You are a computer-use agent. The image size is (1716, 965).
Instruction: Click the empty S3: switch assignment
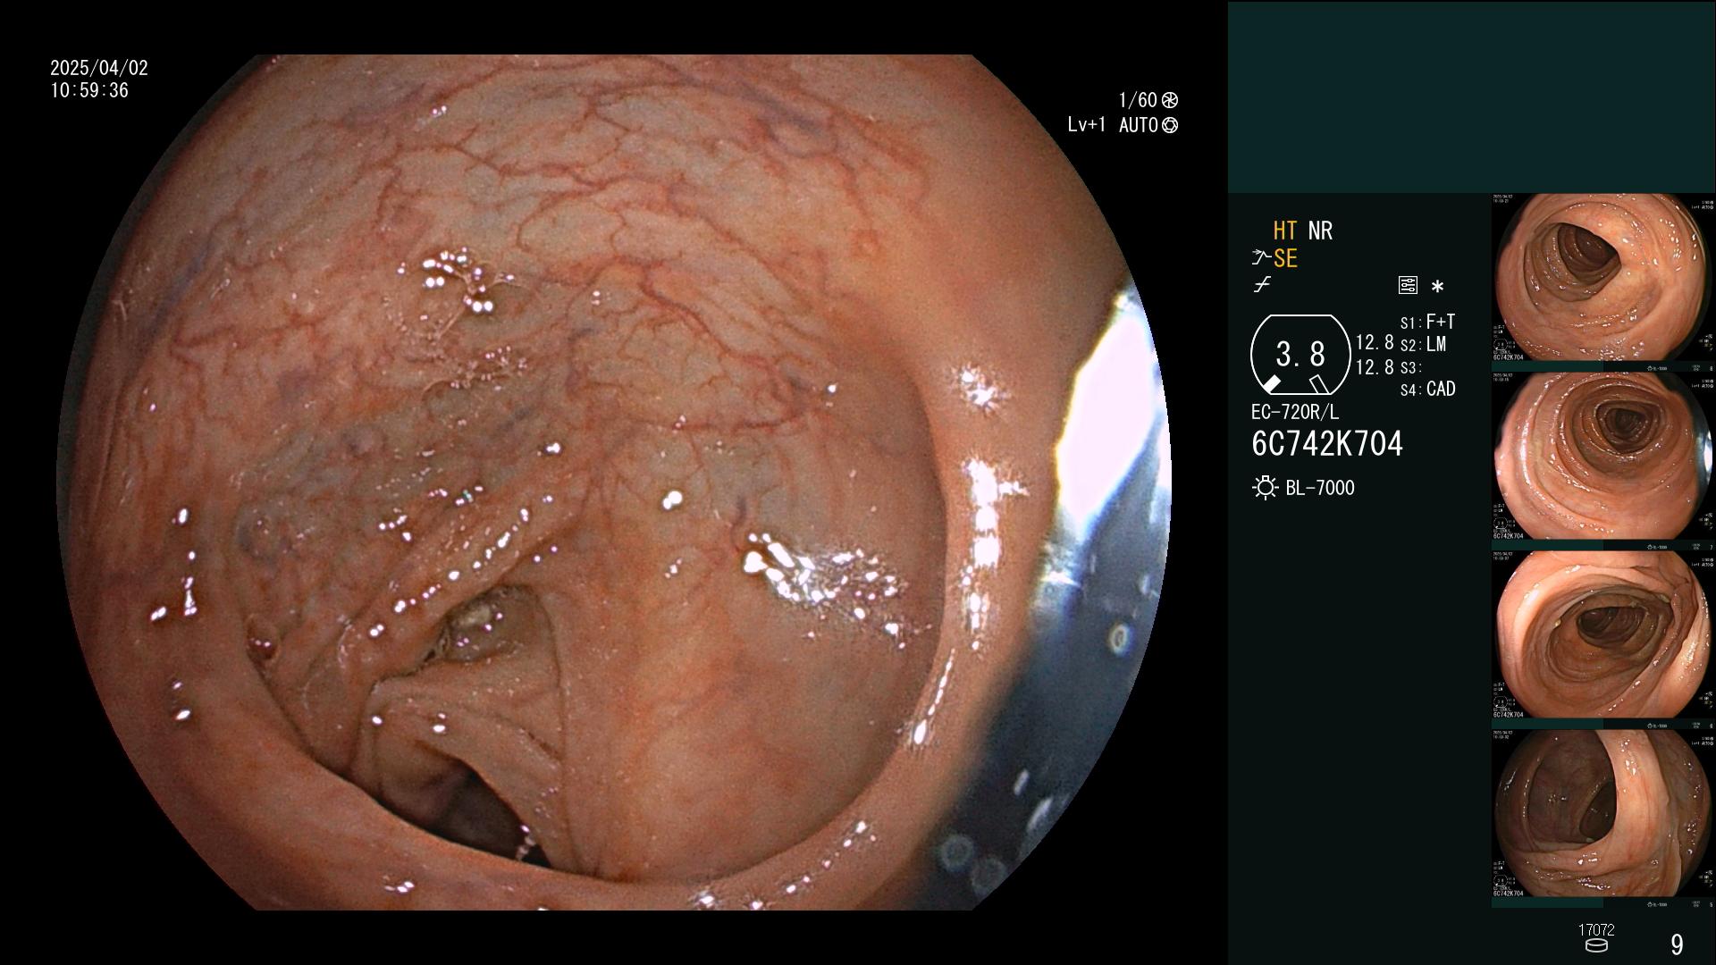[1410, 367]
